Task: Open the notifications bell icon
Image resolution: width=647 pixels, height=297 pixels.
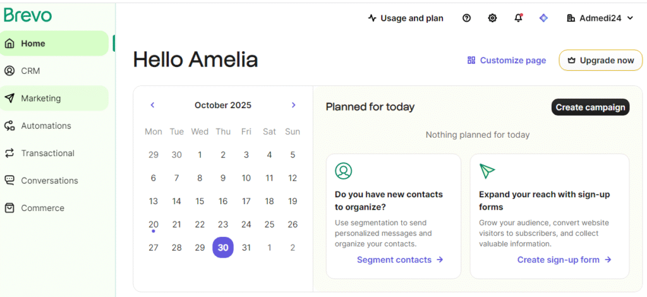Action: (x=518, y=18)
